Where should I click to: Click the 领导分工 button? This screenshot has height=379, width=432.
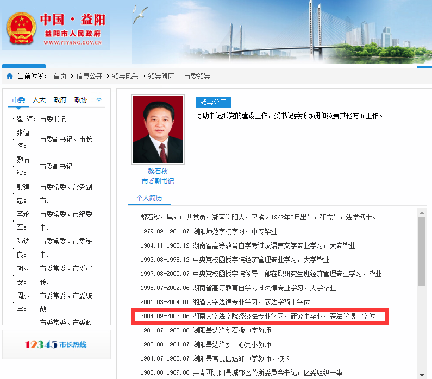[214, 102]
